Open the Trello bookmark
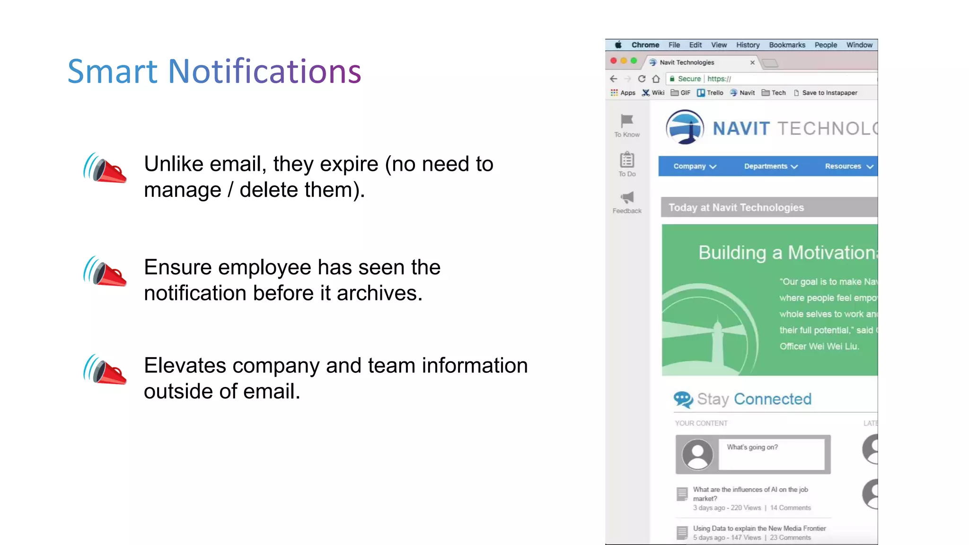Image resolution: width=969 pixels, height=545 pixels. tap(710, 93)
